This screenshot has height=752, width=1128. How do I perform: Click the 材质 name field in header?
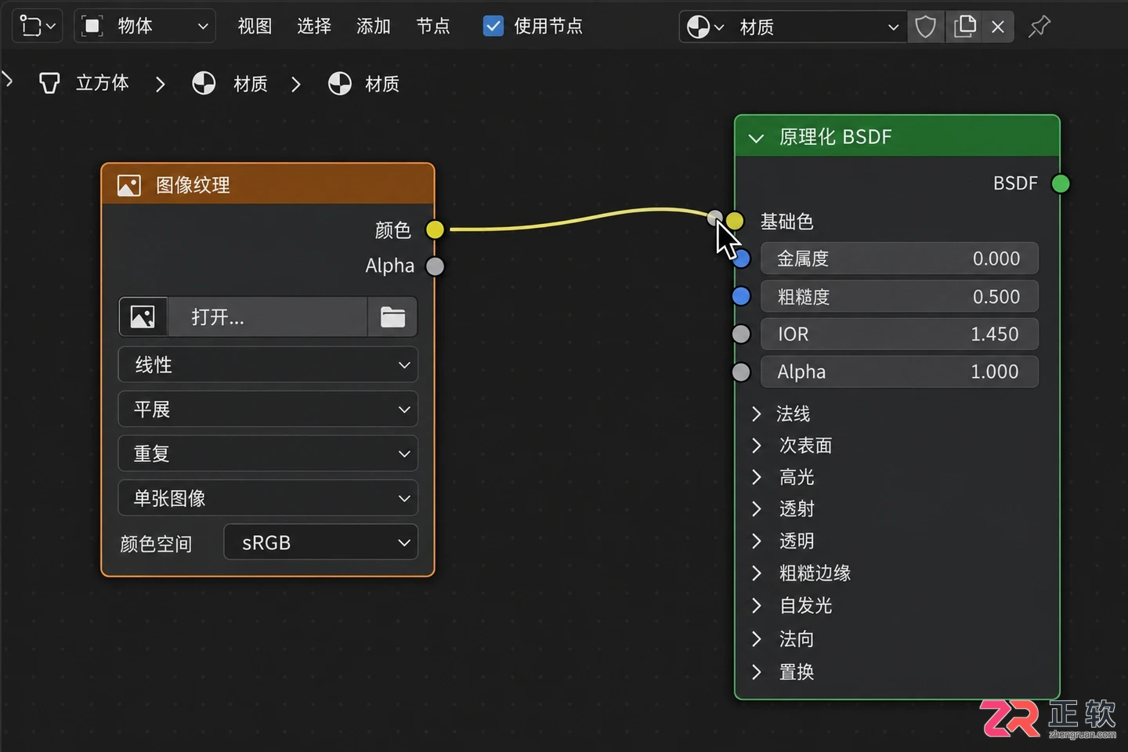[819, 27]
